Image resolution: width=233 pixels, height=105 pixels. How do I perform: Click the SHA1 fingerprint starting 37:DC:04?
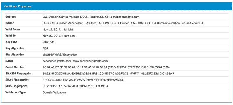[84, 80]
